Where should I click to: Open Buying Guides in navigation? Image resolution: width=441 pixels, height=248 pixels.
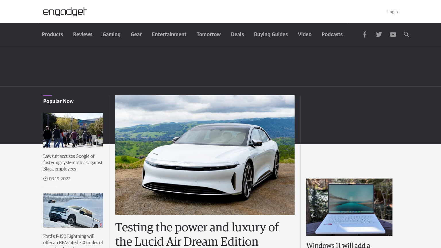(x=271, y=34)
